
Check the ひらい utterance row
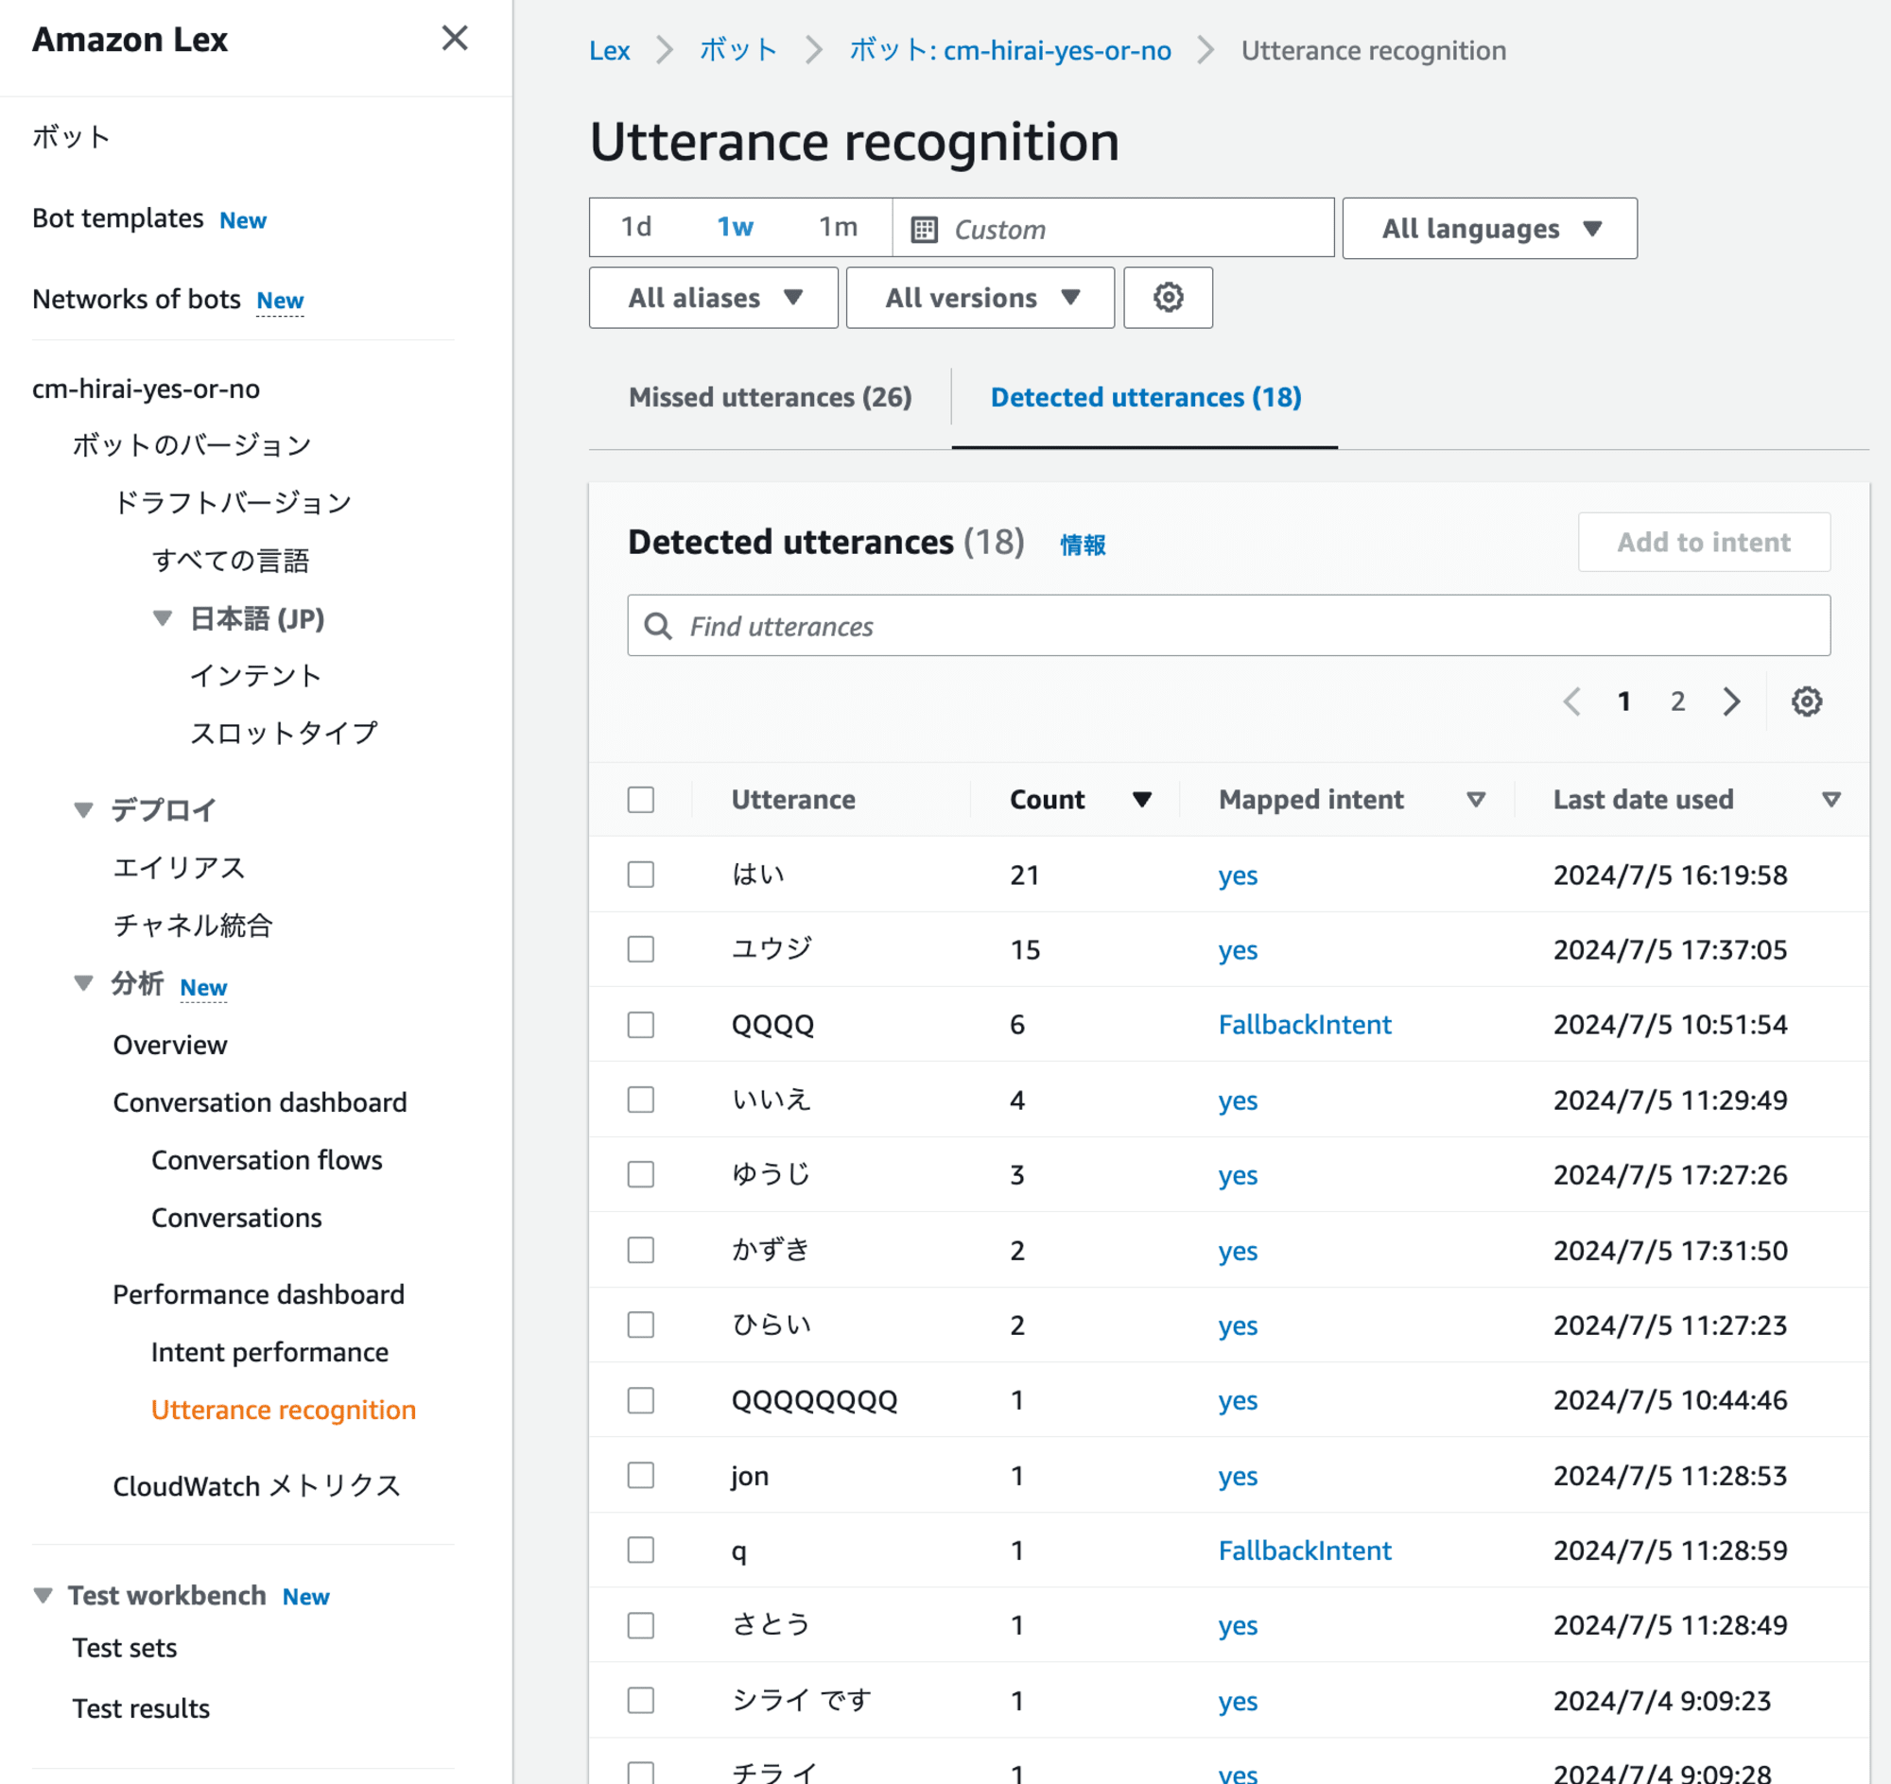(x=641, y=1325)
